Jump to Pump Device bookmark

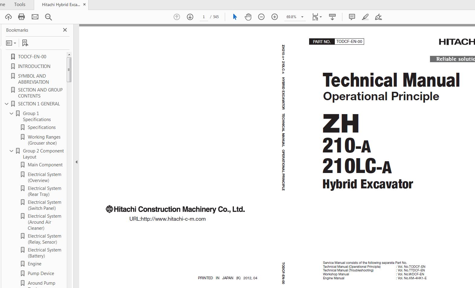click(x=41, y=274)
